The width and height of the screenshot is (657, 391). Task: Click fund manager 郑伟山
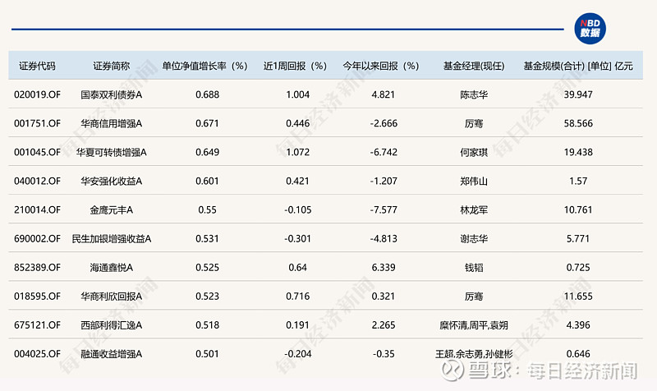(x=474, y=181)
